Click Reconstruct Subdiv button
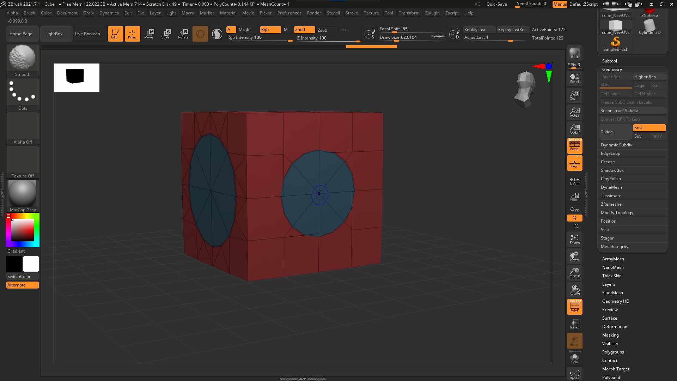This screenshot has width=677, height=381. pyautogui.click(x=633, y=111)
